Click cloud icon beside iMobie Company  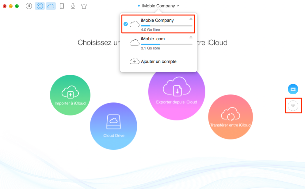(134, 24)
